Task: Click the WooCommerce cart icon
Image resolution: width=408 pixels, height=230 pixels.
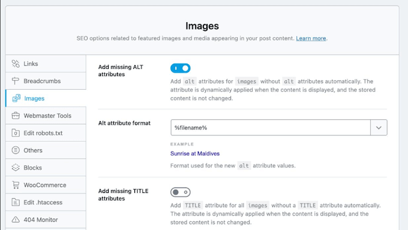Action: [16, 185]
